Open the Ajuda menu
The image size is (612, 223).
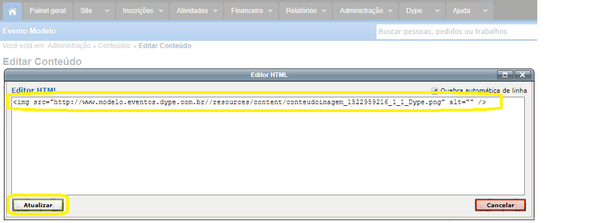[461, 11]
